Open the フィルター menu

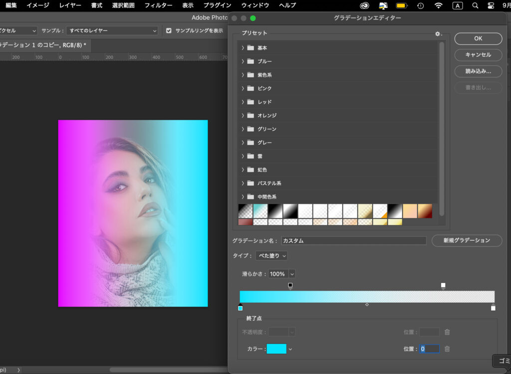point(158,5)
